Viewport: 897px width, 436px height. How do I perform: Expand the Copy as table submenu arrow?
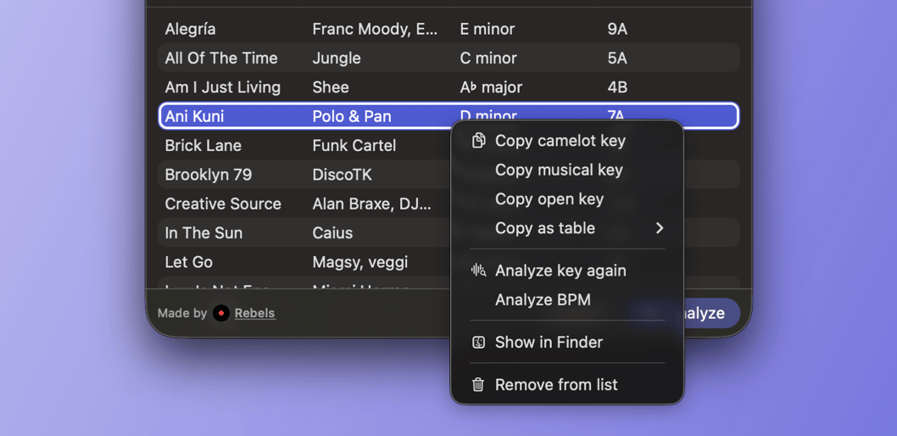(659, 228)
